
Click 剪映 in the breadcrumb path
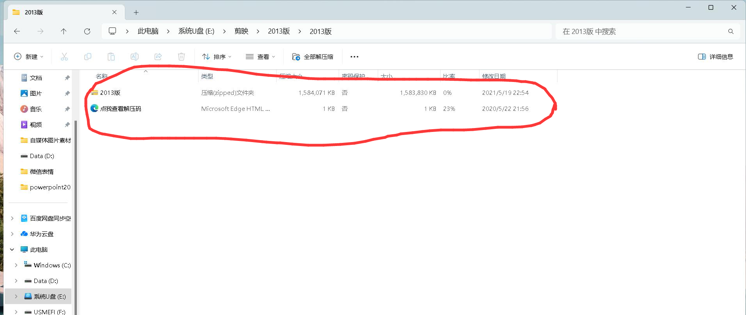click(241, 31)
